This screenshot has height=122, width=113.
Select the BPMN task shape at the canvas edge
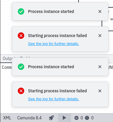(111, 19)
